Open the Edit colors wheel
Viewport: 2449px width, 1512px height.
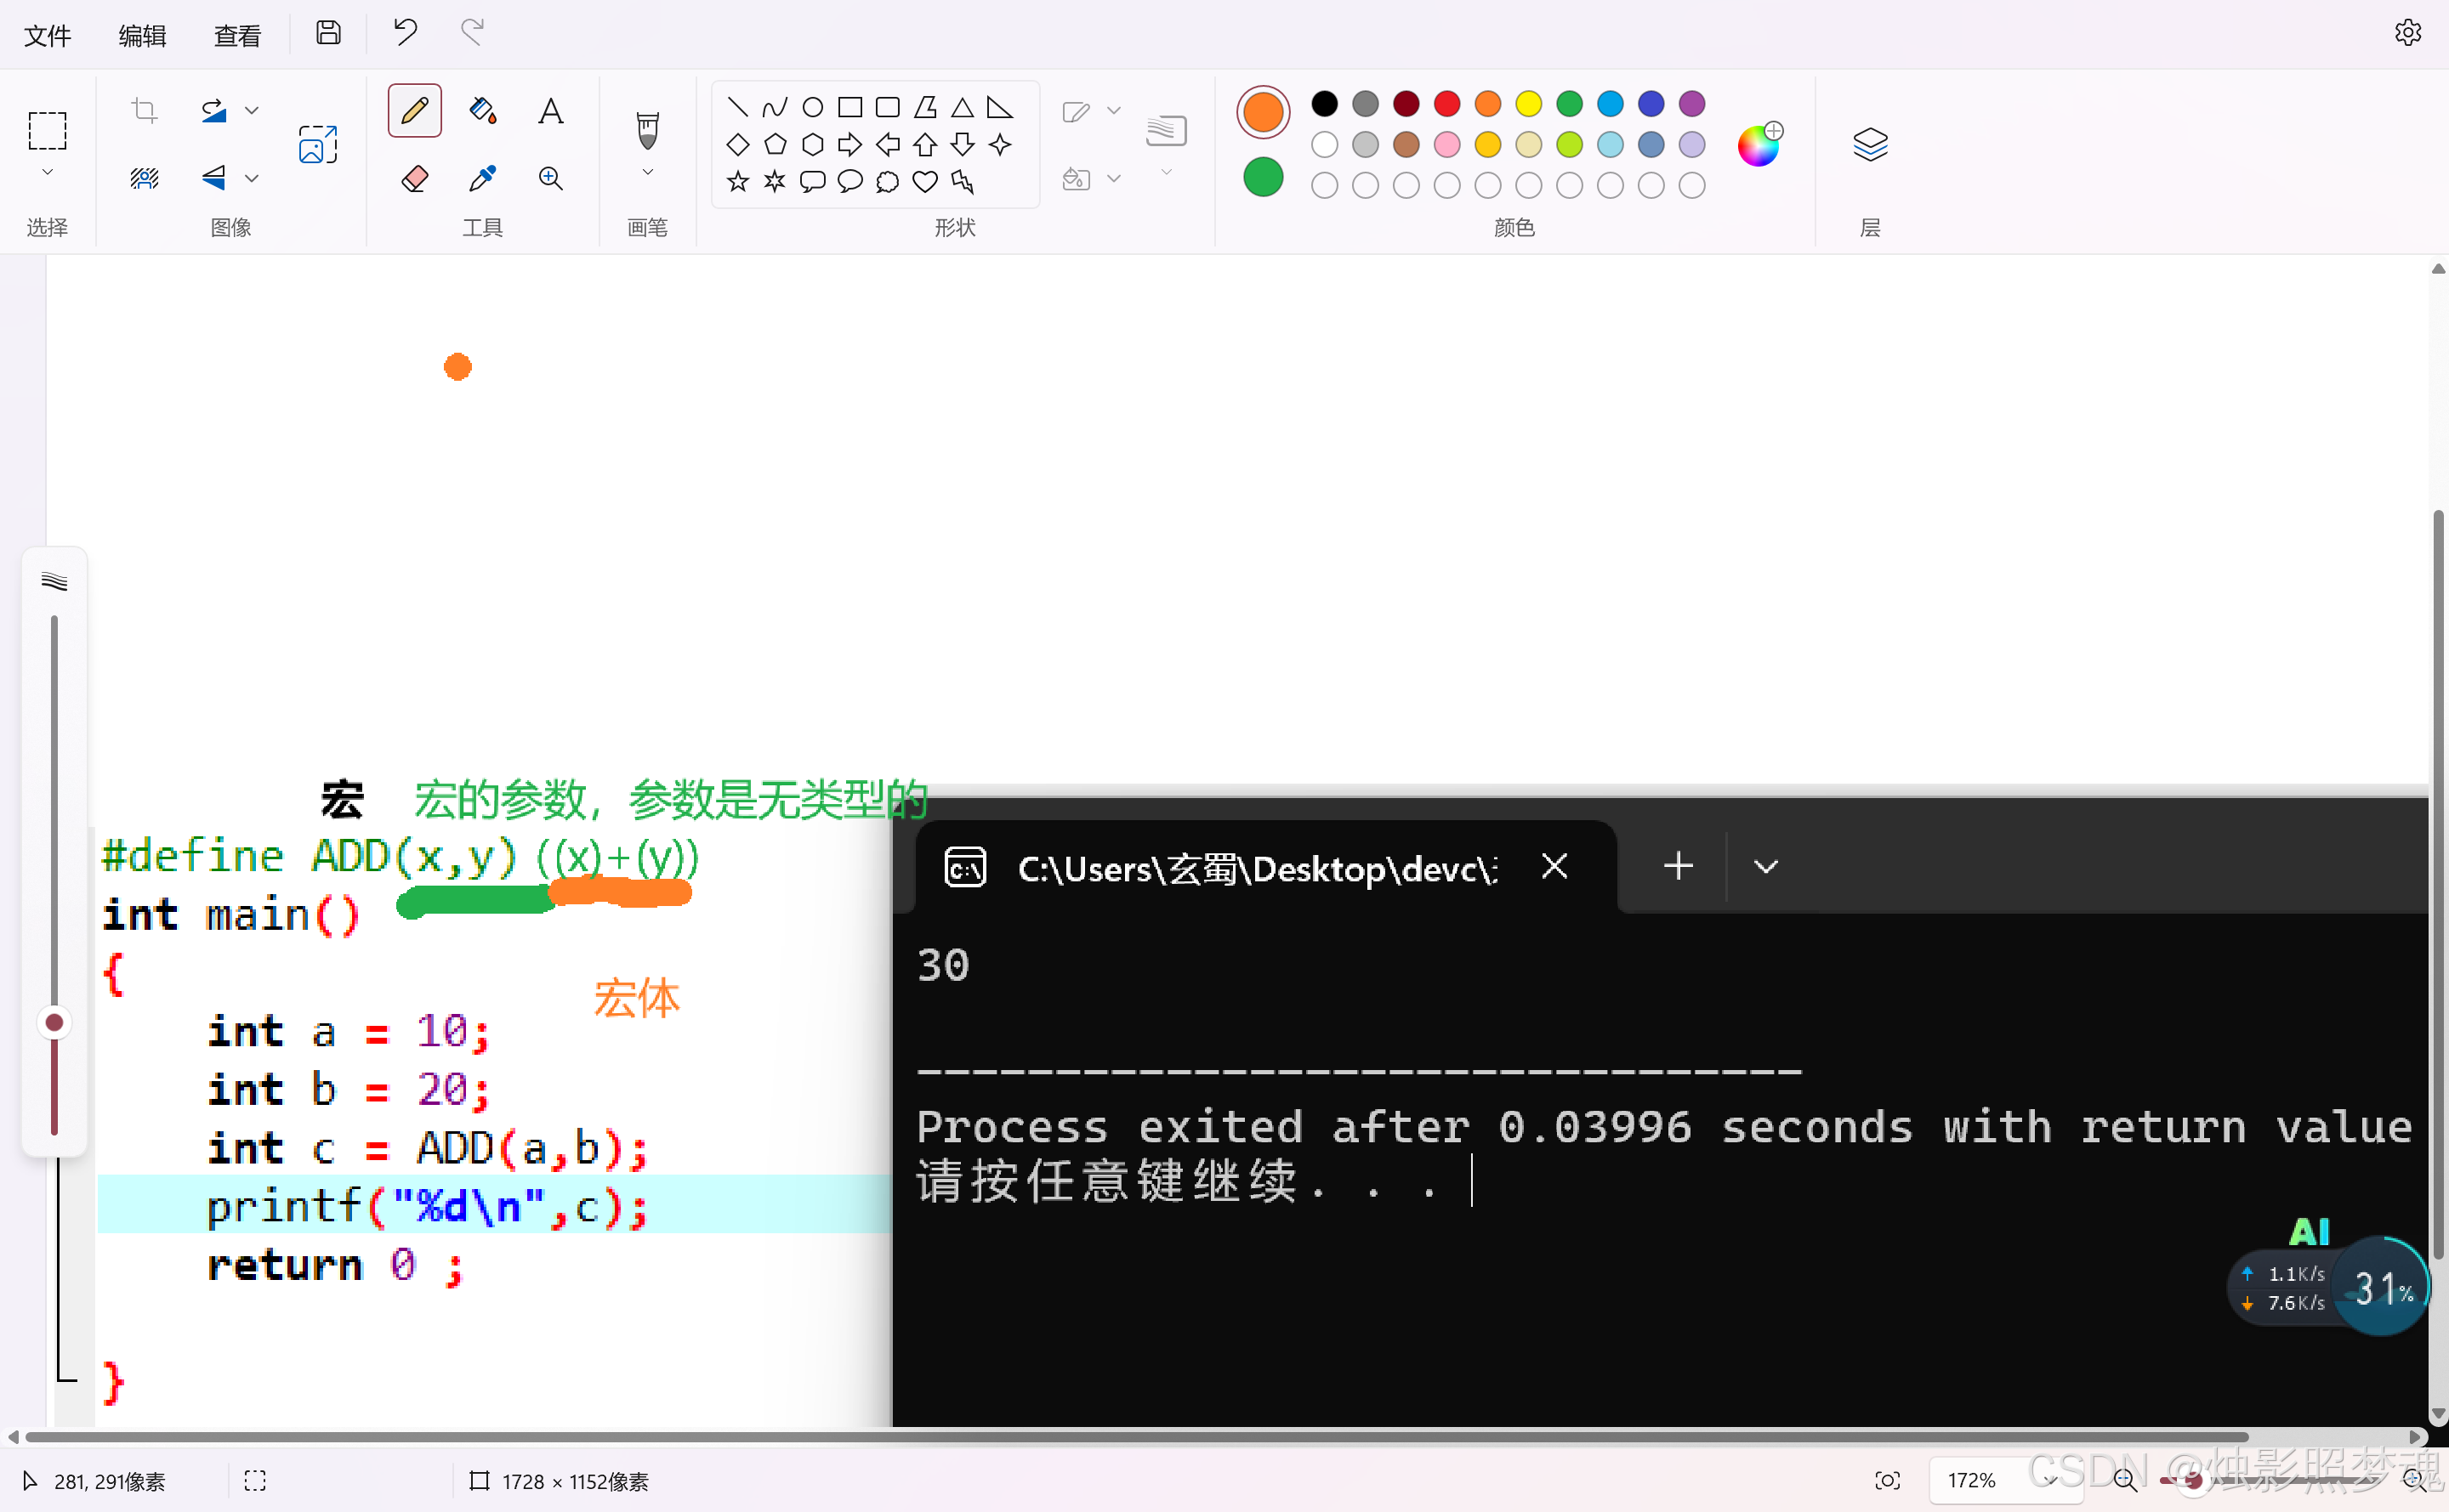click(1759, 145)
